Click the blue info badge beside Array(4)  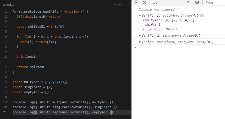(x=202, y=15)
